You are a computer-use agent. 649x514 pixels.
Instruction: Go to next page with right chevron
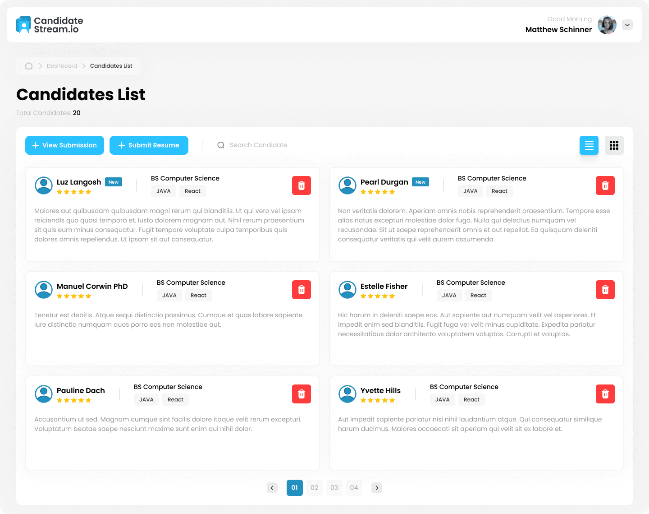[x=377, y=488]
